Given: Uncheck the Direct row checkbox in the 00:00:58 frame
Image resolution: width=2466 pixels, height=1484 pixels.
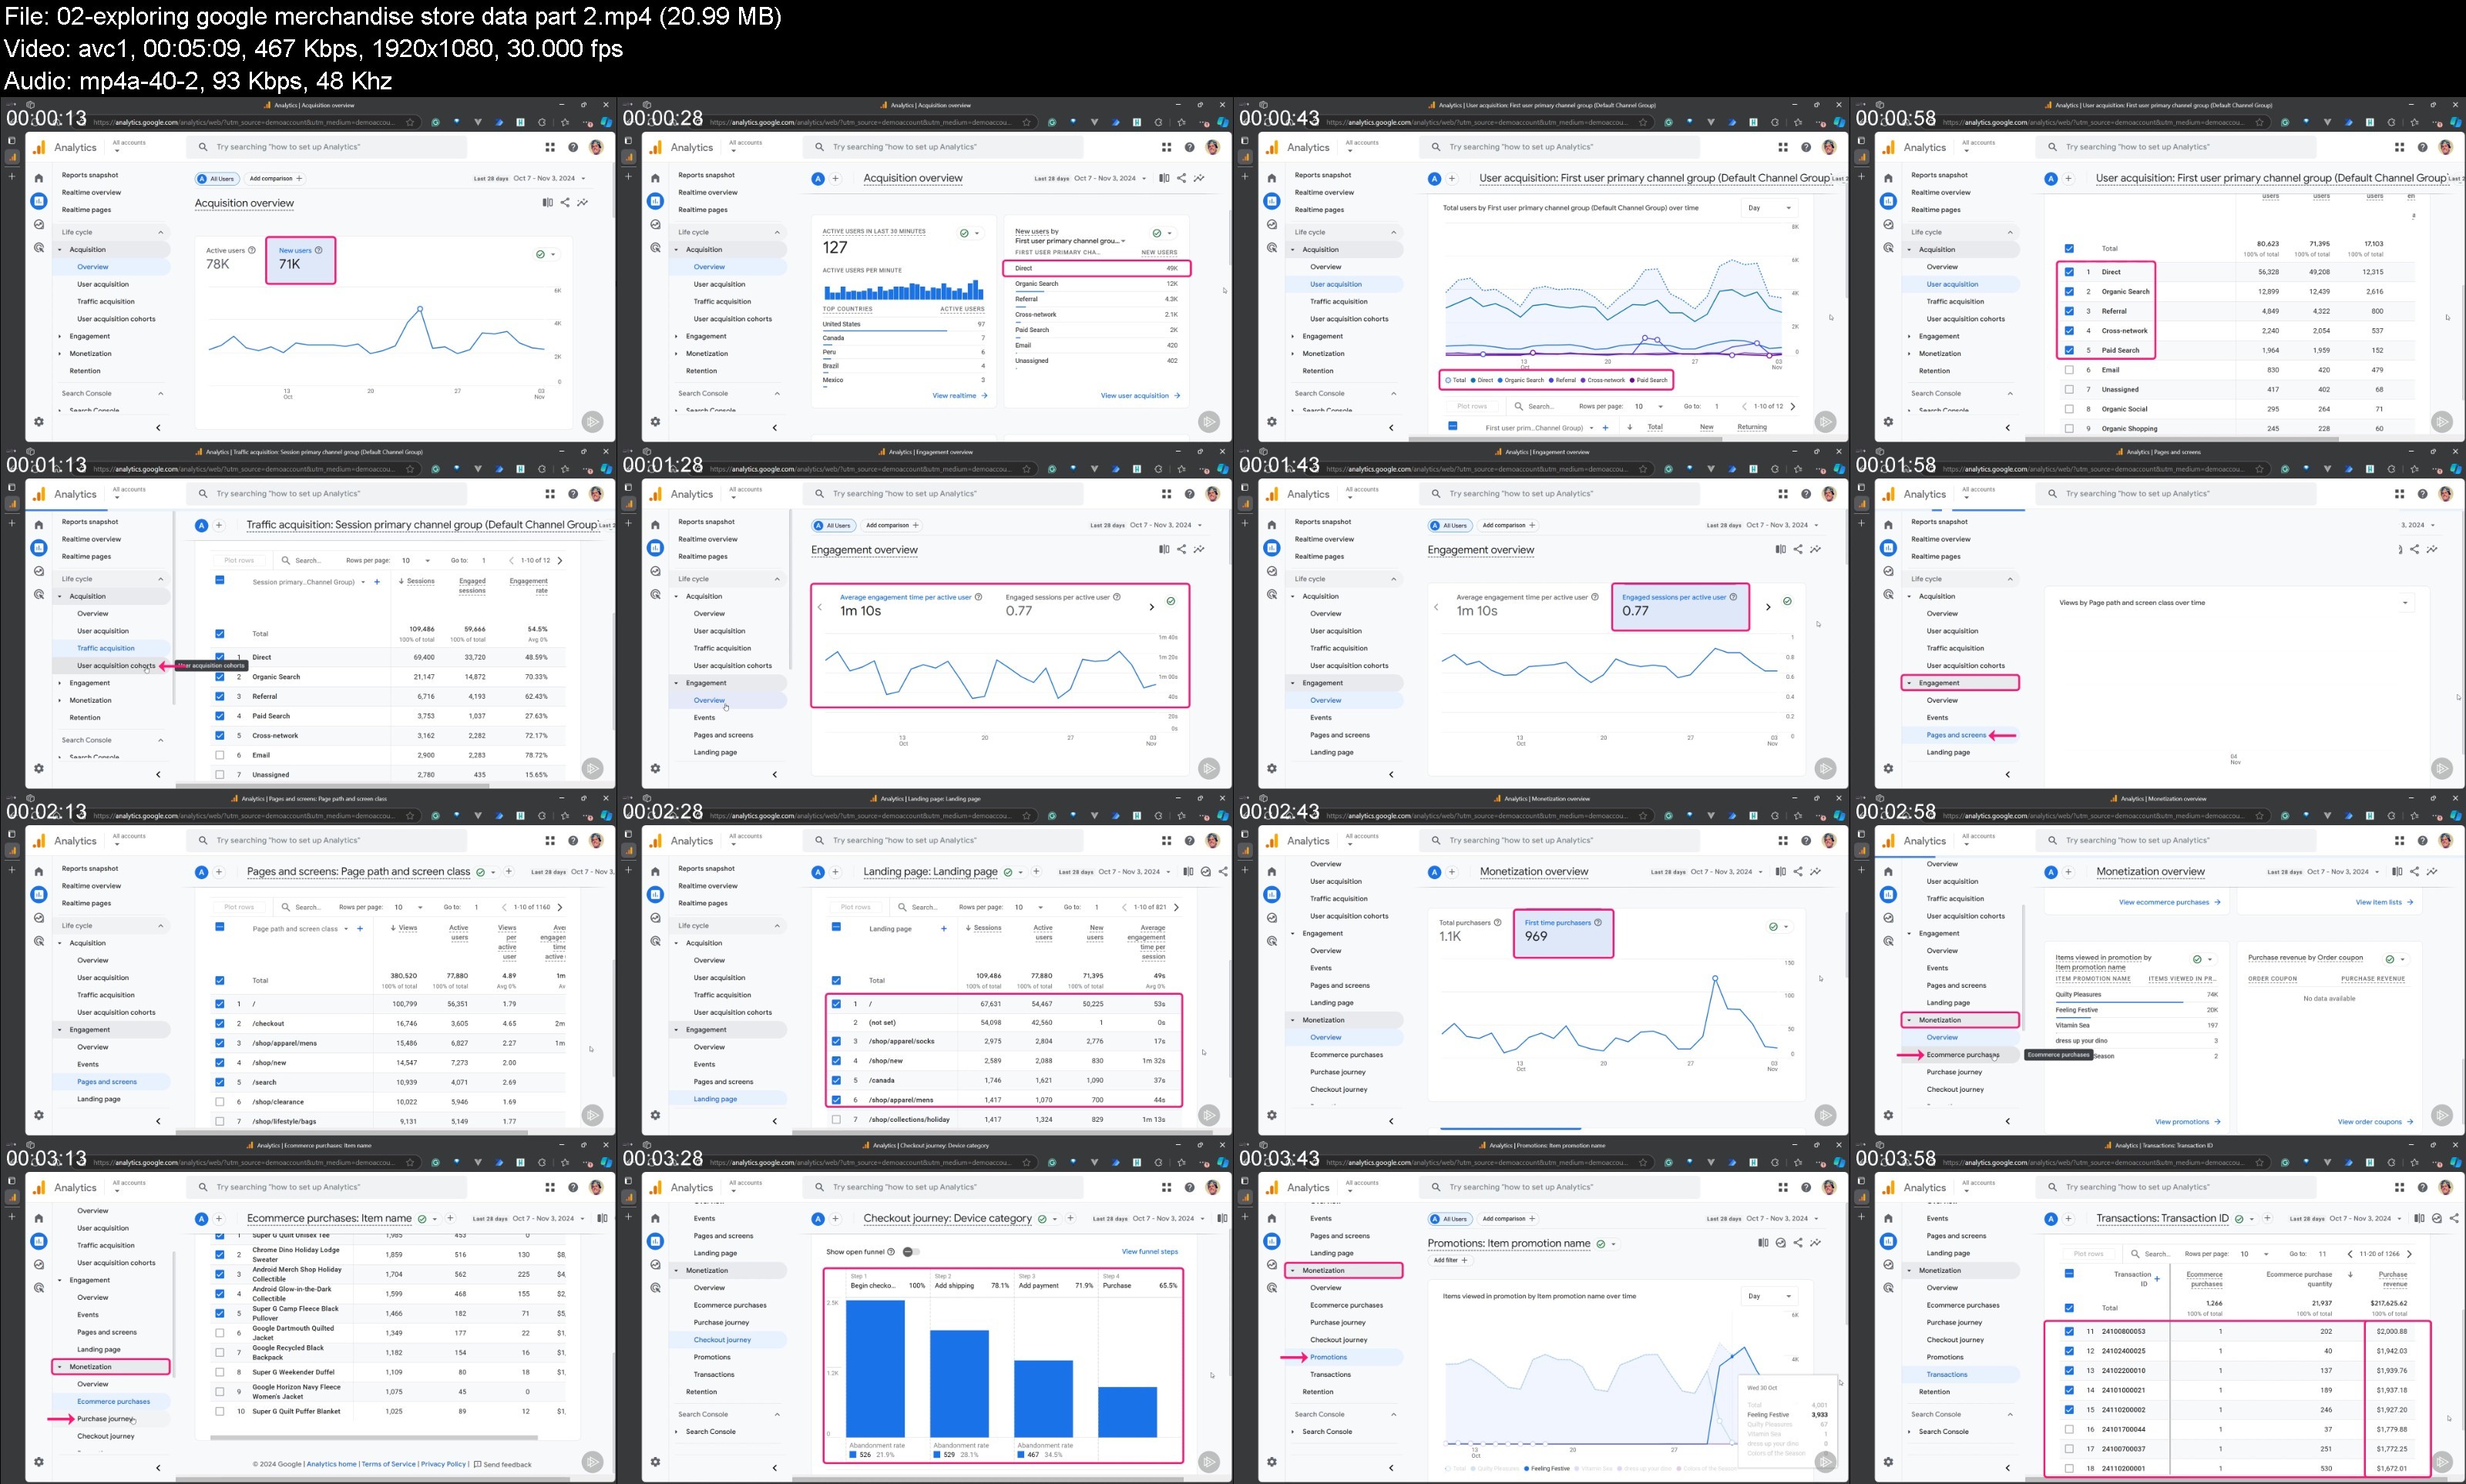Looking at the screenshot, I should coord(2069,272).
